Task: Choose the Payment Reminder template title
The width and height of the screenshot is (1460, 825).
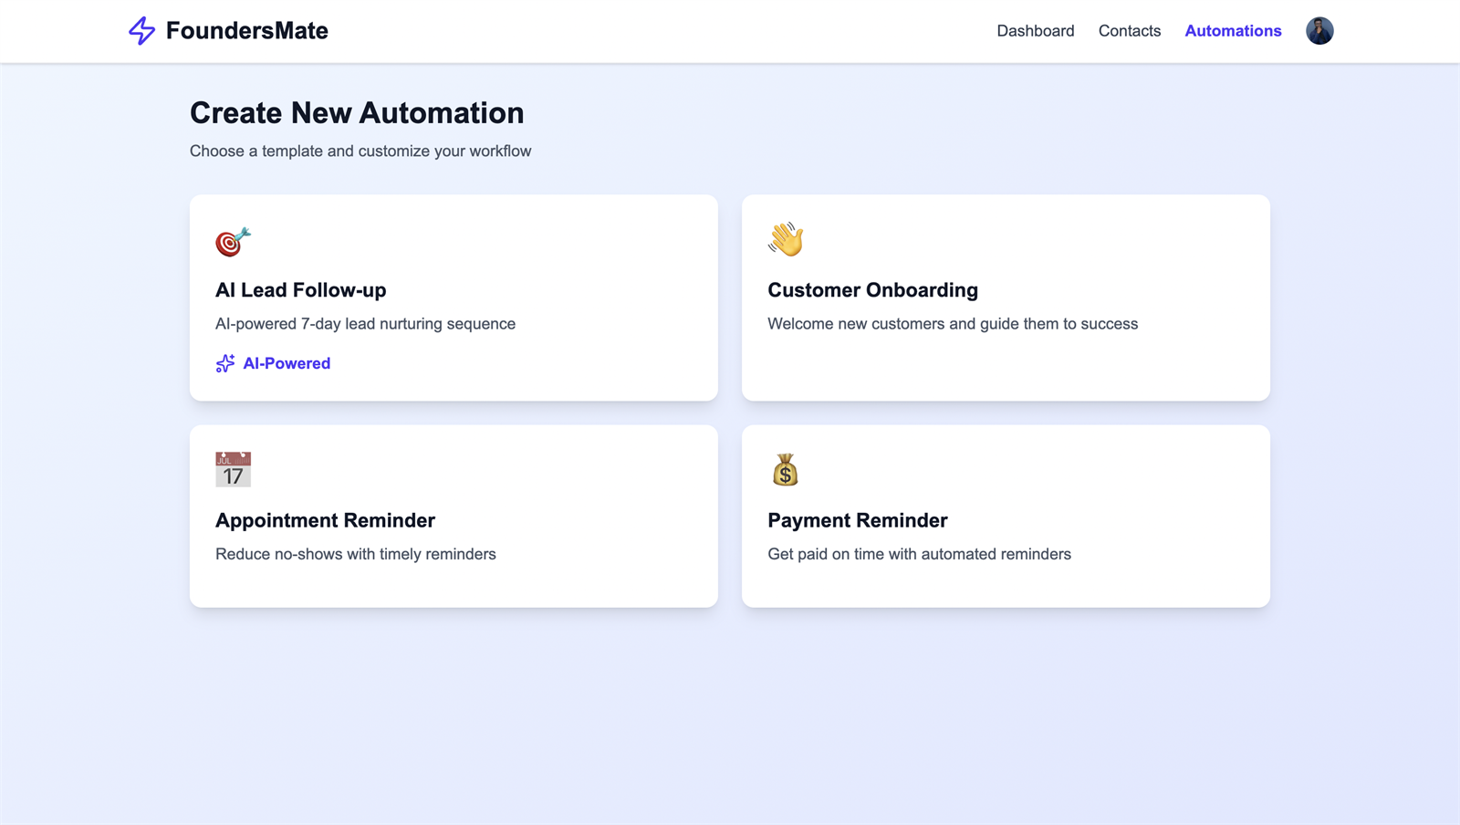Action: [x=858, y=520]
